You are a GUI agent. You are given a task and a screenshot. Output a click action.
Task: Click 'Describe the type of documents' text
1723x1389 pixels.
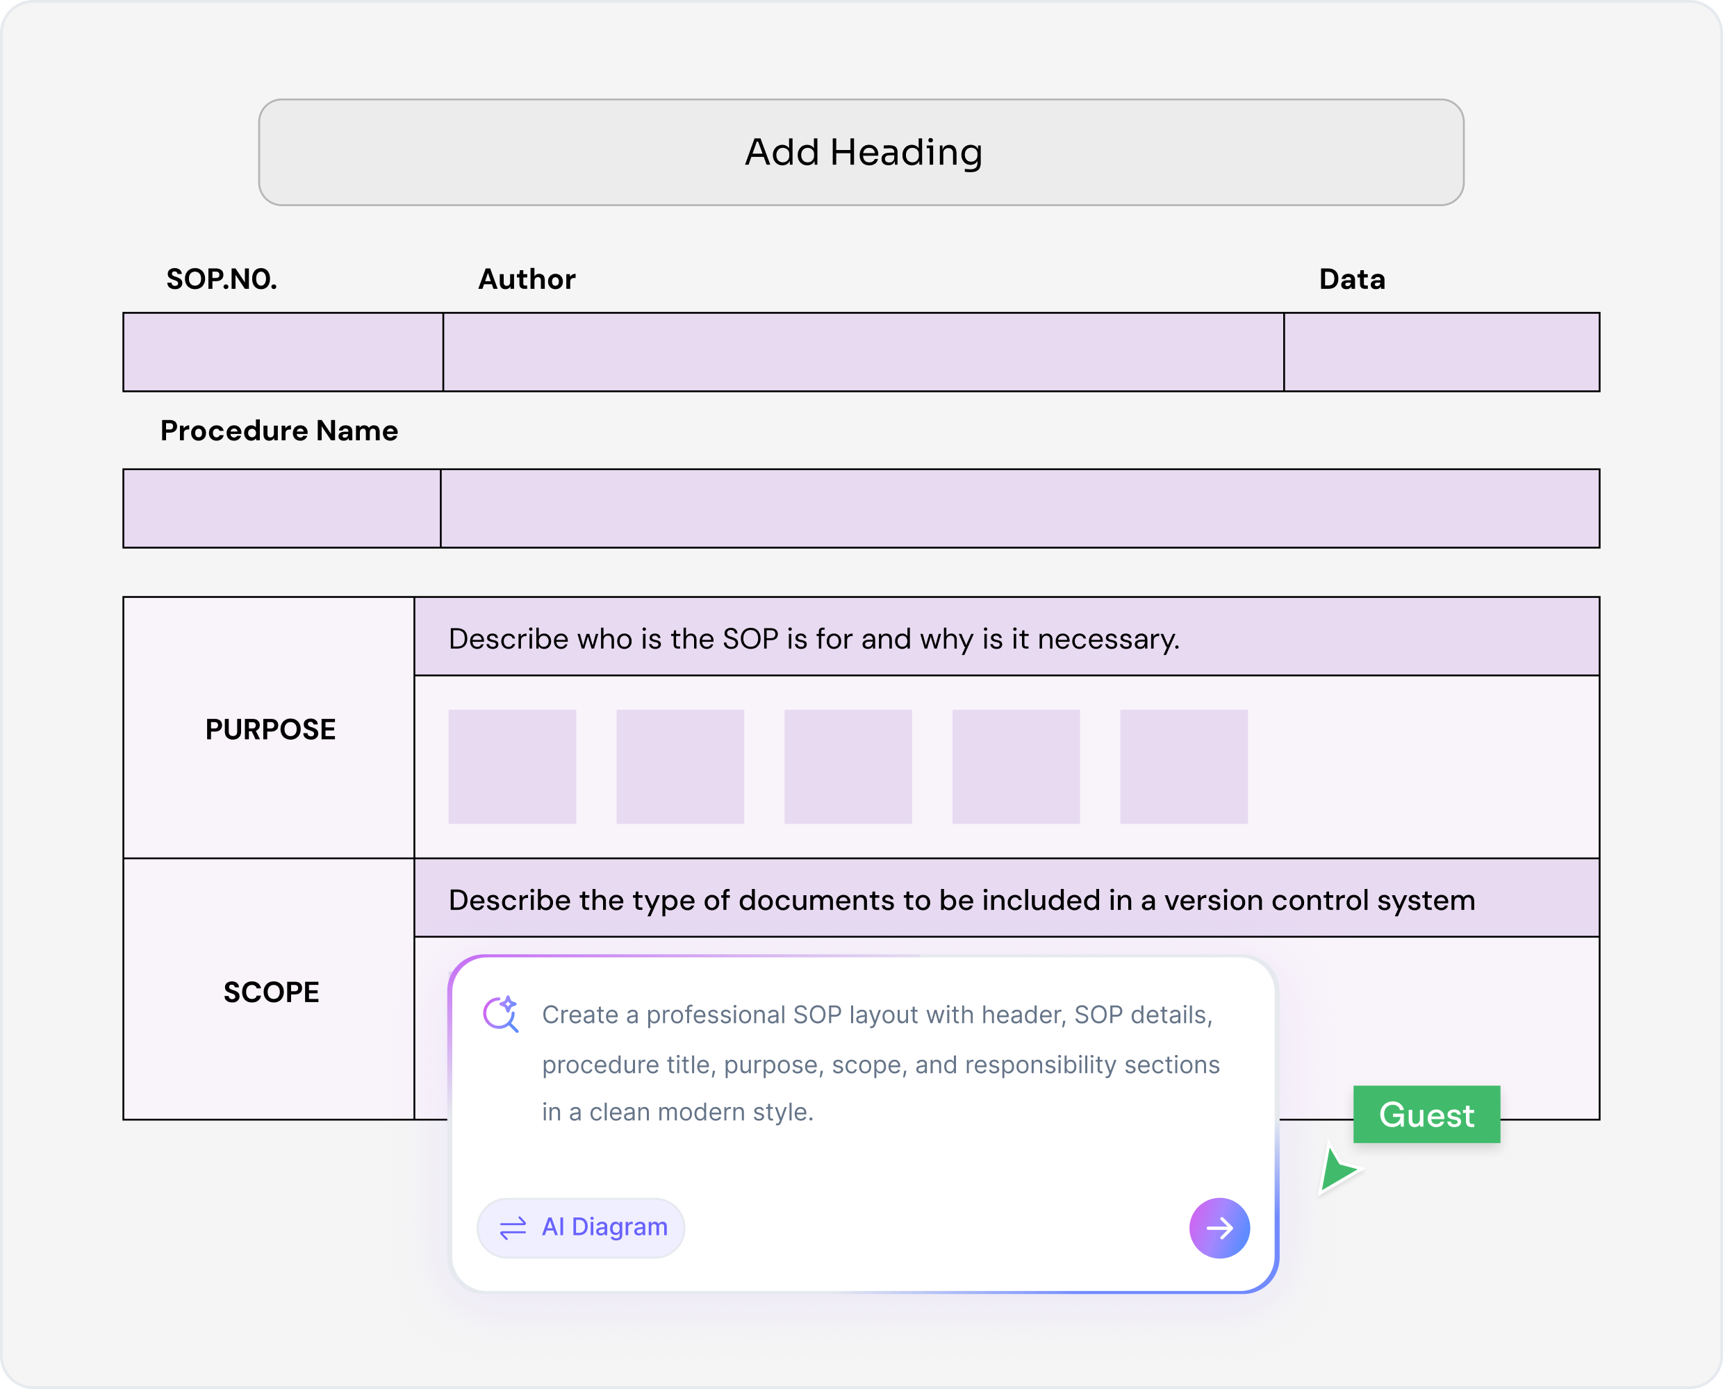coord(962,900)
